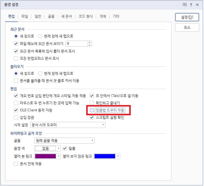Click the dialog comment/feedback icon in title bar

pyautogui.click(x=184, y=5)
